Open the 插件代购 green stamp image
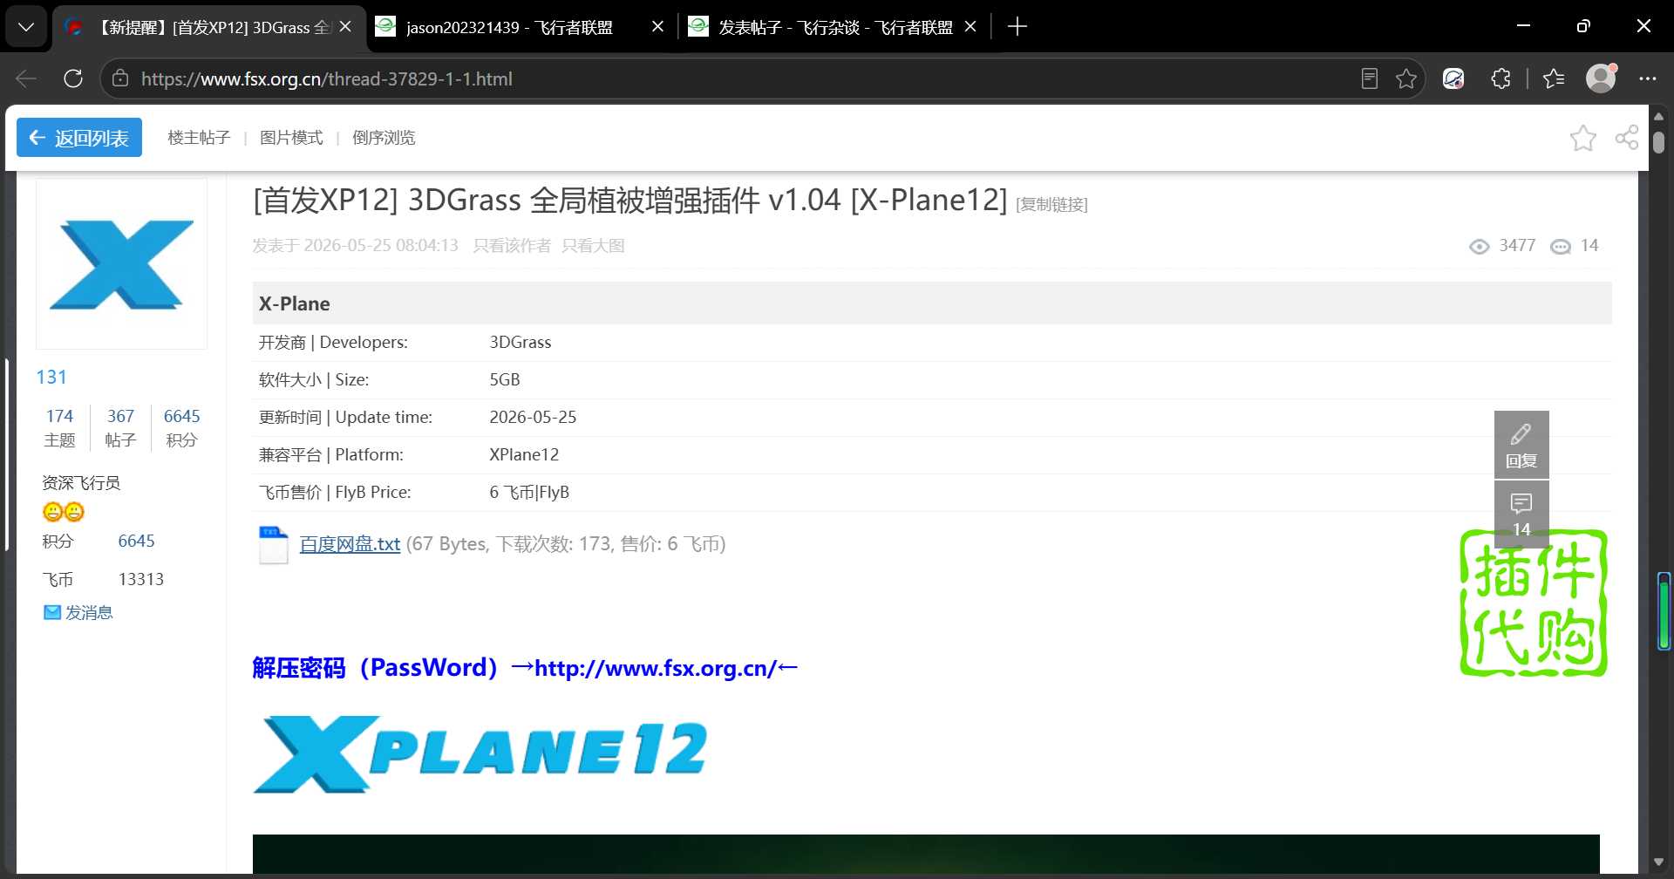Screen dimensions: 1674x879 [1534, 603]
